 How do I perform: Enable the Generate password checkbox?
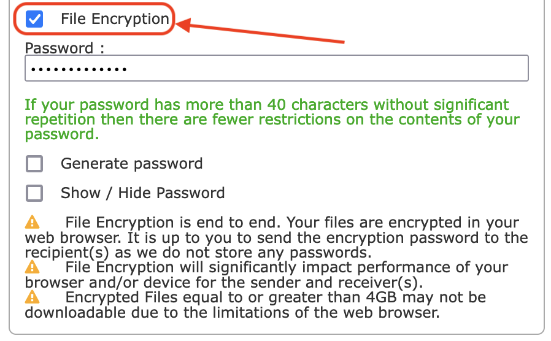pos(34,164)
